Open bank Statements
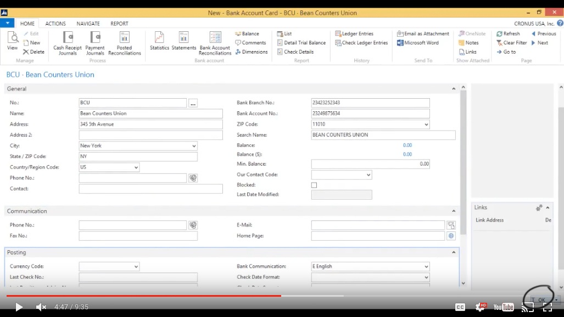Image resolution: width=564 pixels, height=317 pixels. 184,41
